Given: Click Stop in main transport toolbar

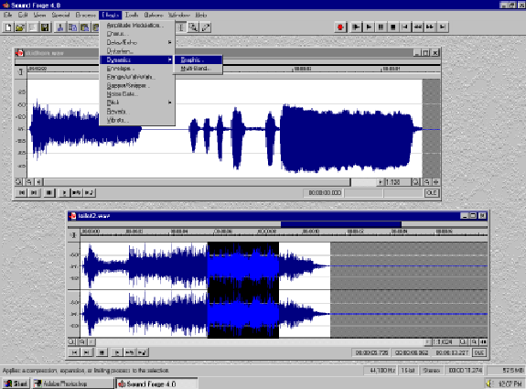Looking at the screenshot, I should pos(392,27).
